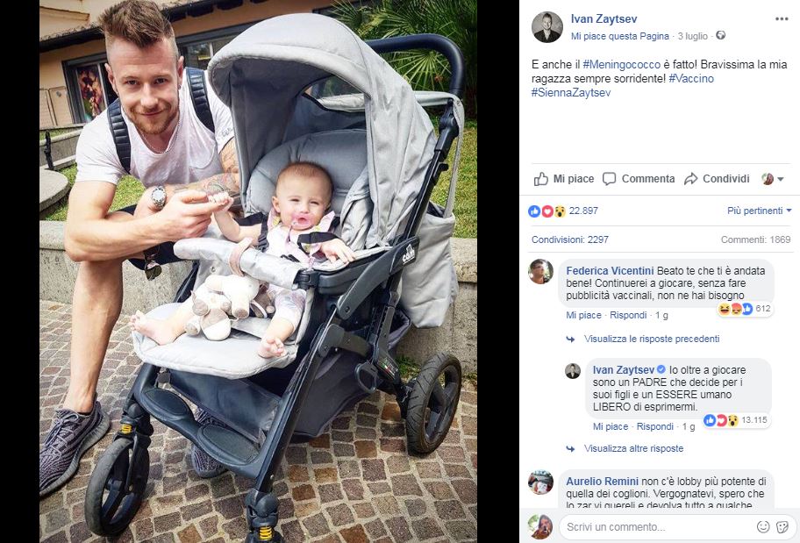
Task: Click the Scrivi un commento input field
Action: click(658, 526)
